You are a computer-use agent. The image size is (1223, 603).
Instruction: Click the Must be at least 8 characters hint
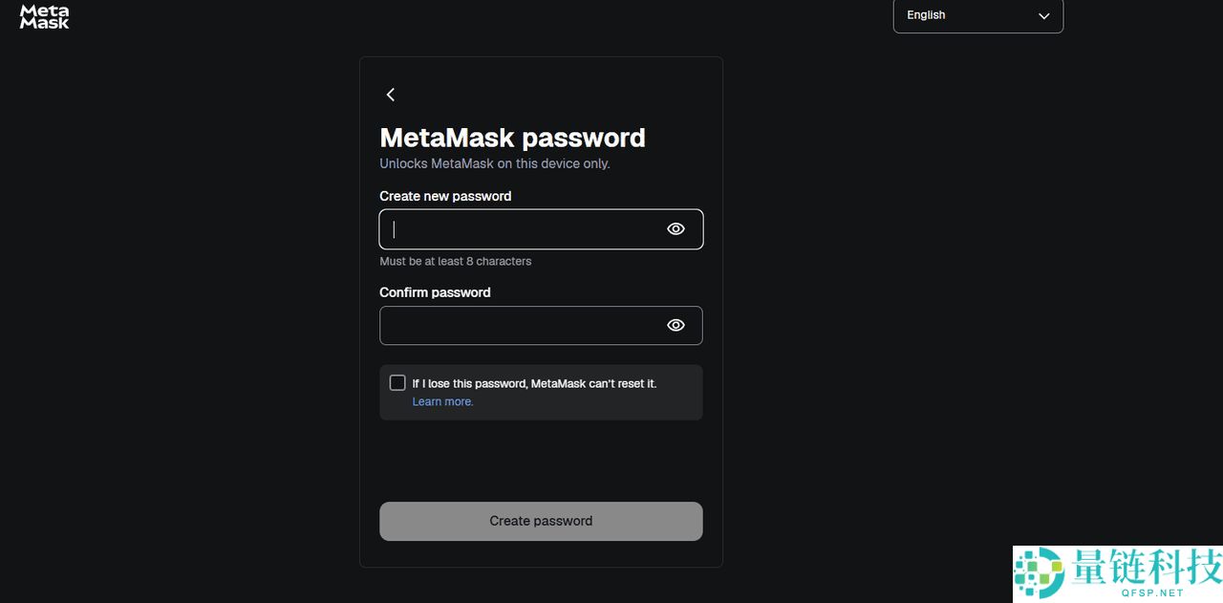[x=455, y=261]
